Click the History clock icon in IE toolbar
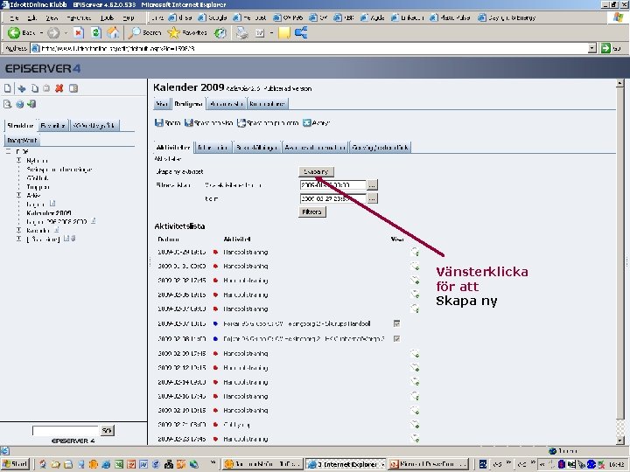Screen dimensions: 630x472 (220, 32)
